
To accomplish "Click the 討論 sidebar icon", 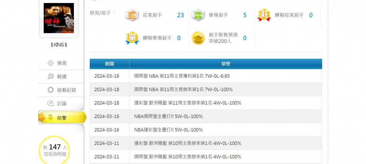I will [50, 103].
